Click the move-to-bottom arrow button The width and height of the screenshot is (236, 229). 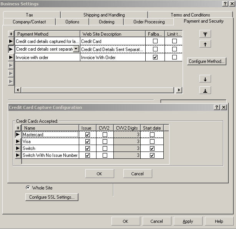click(x=205, y=91)
